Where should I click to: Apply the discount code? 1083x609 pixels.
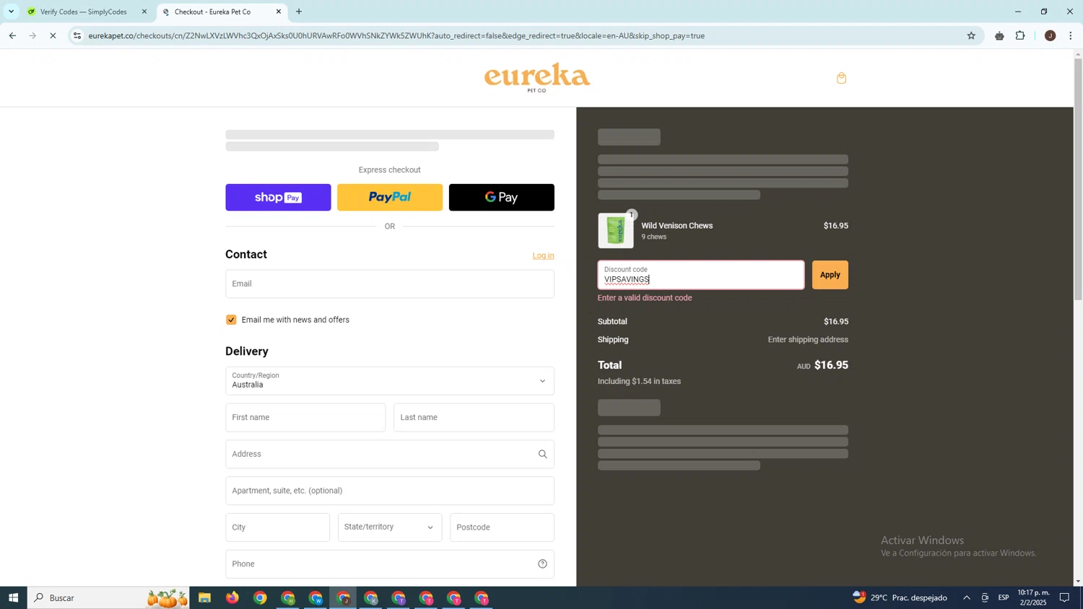click(x=830, y=275)
